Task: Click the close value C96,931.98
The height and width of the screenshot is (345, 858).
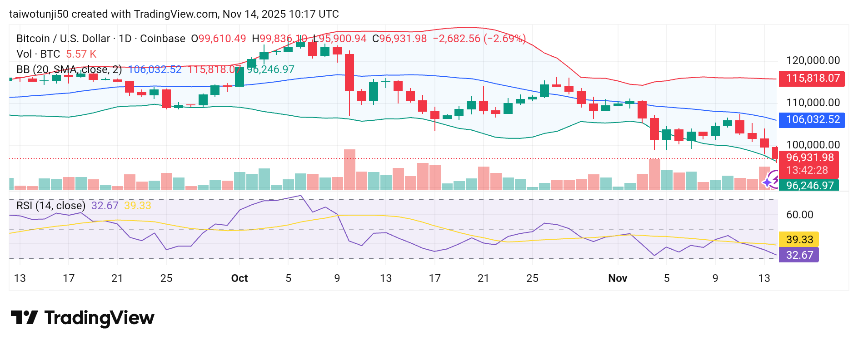Action: pyautogui.click(x=399, y=39)
